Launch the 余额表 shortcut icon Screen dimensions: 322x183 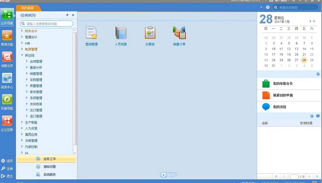pos(150,33)
